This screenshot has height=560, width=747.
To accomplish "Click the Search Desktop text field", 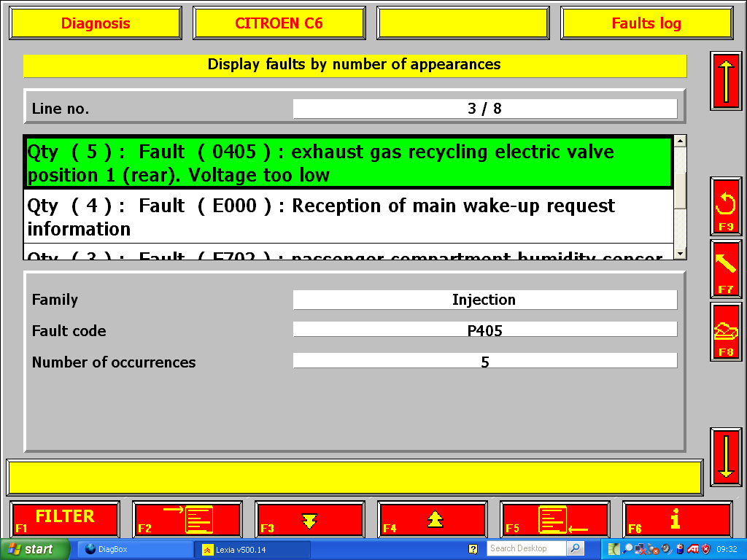I will tap(526, 548).
